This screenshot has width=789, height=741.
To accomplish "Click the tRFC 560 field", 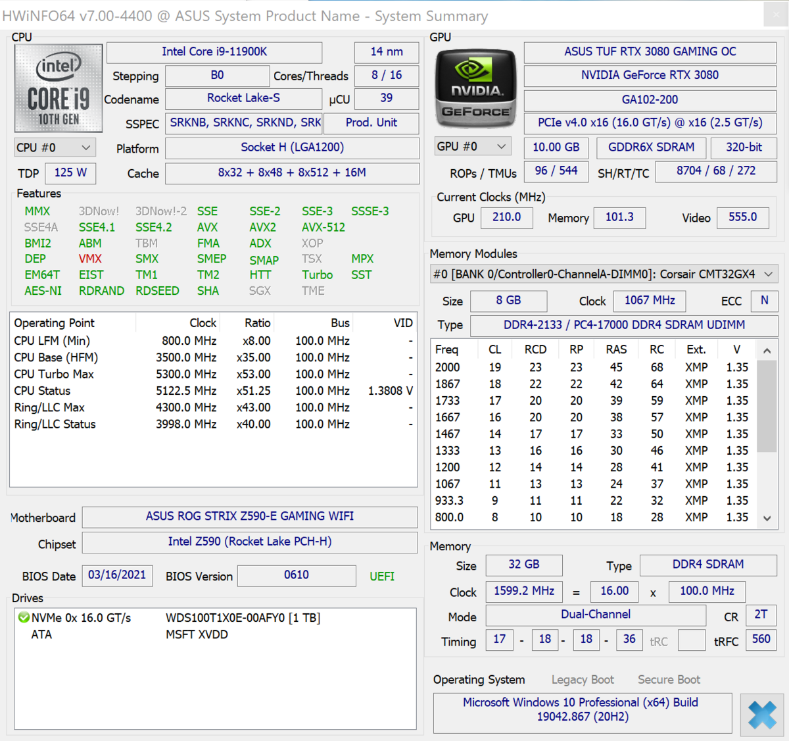I will (x=761, y=640).
